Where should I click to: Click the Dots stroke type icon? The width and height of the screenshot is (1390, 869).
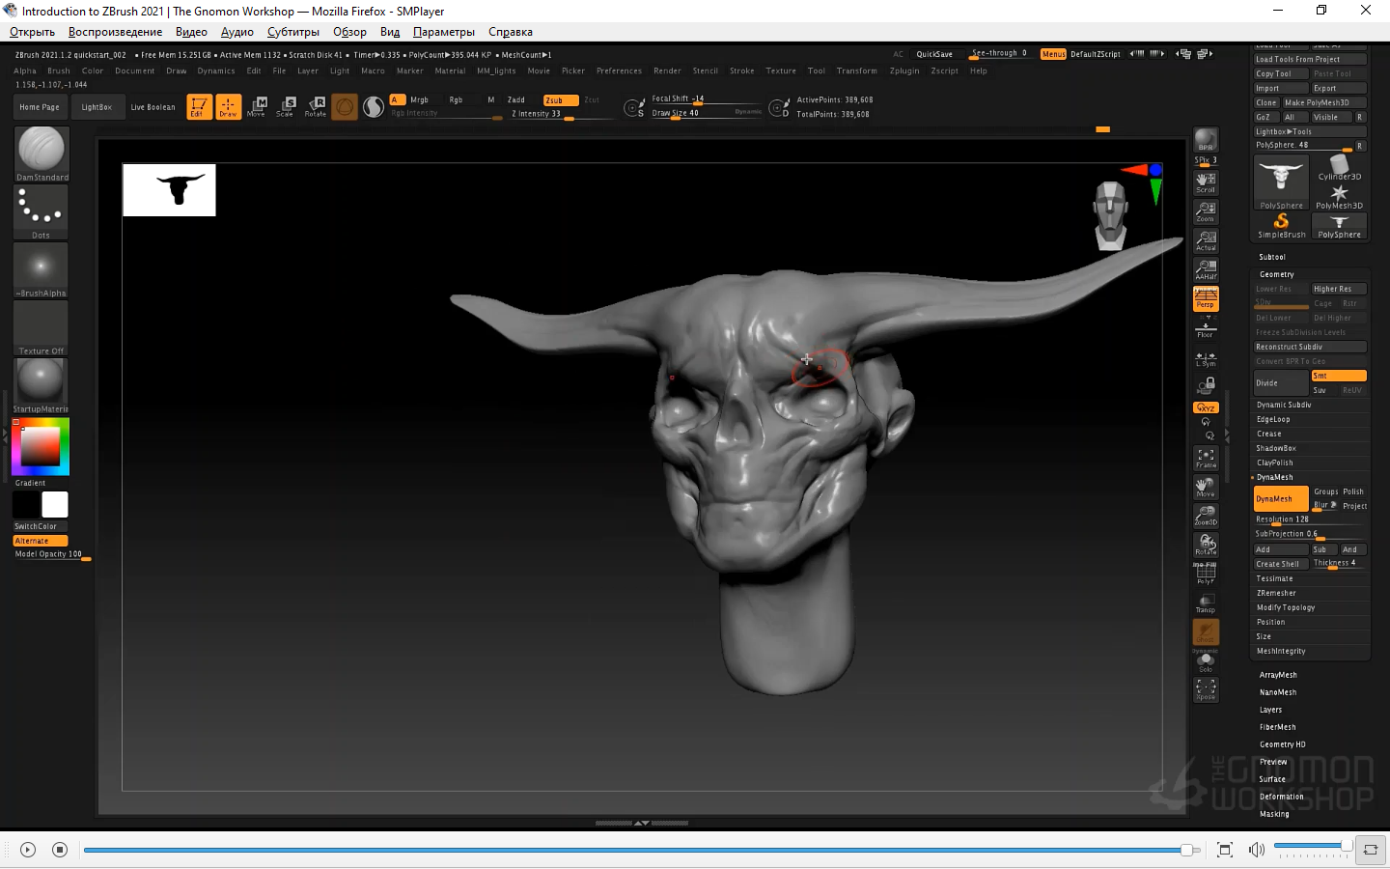click(41, 210)
